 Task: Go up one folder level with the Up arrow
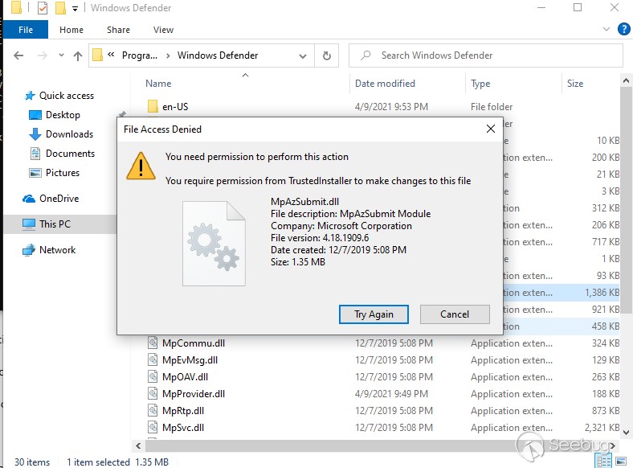(78, 55)
